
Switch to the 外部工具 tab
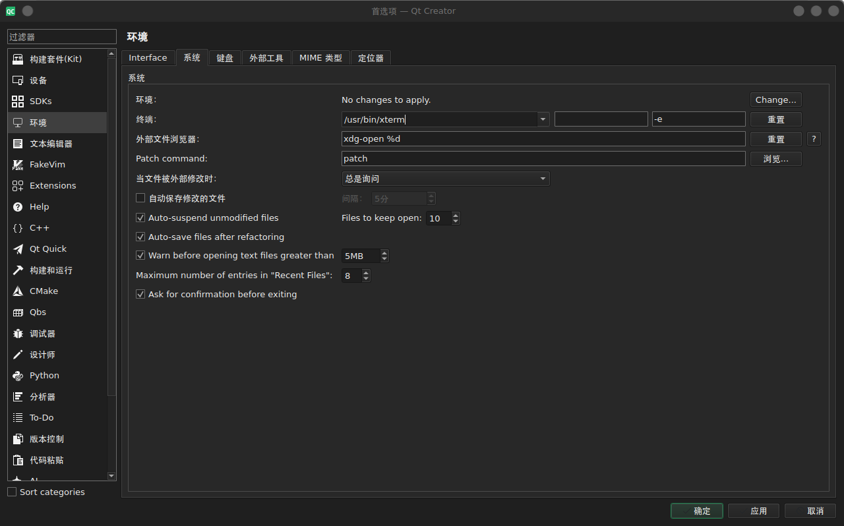(266, 58)
